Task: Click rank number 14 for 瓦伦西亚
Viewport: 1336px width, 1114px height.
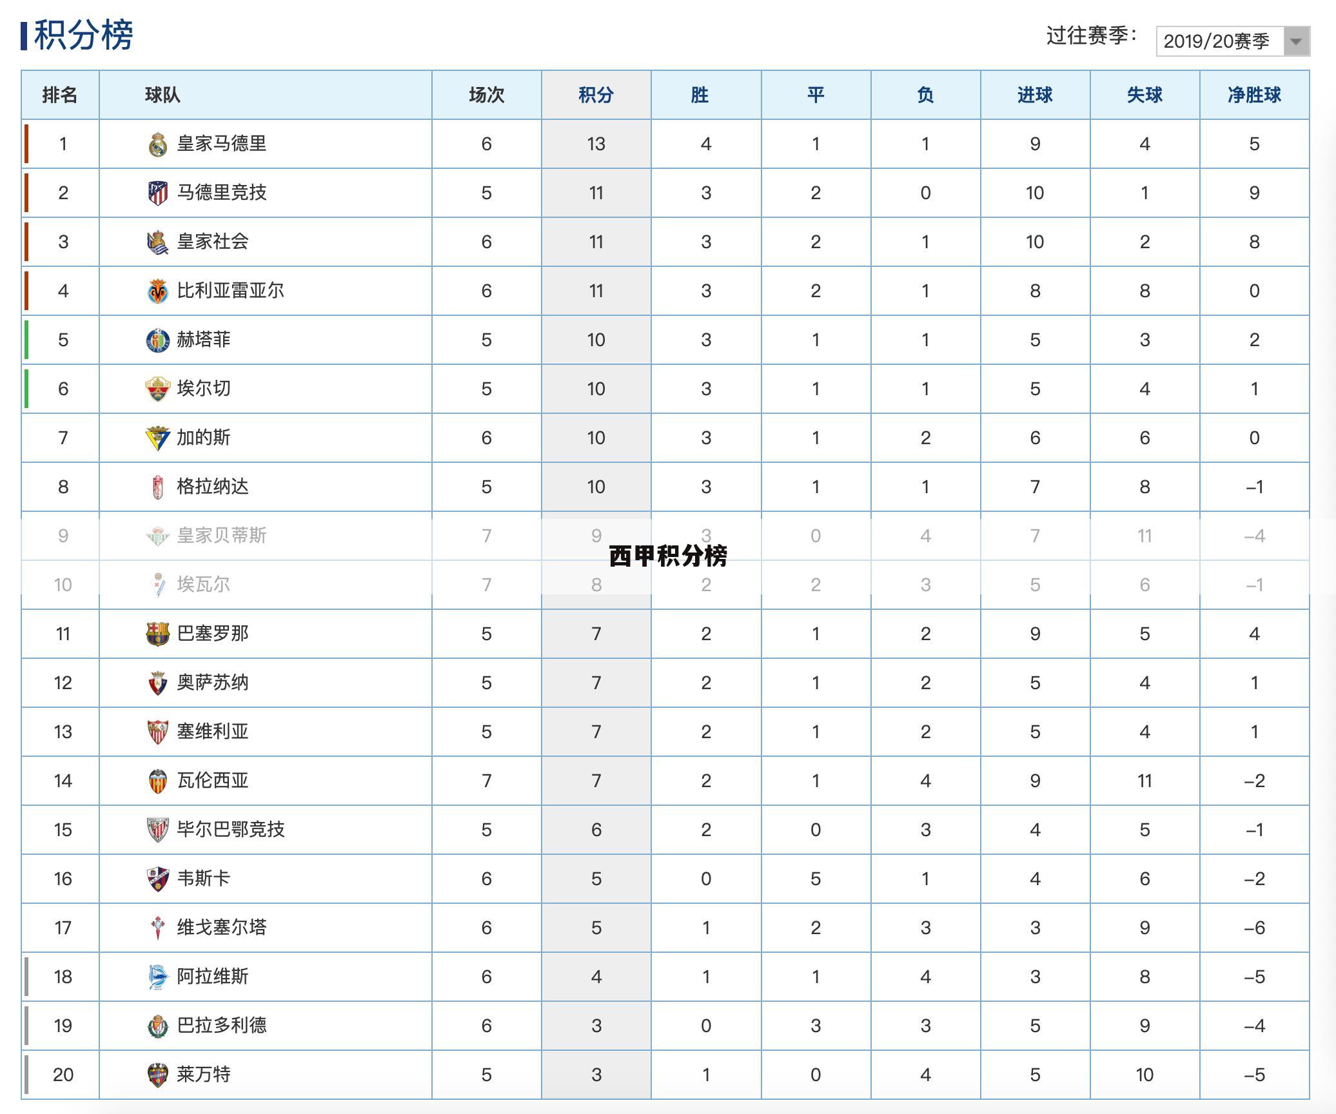Action: [x=63, y=781]
